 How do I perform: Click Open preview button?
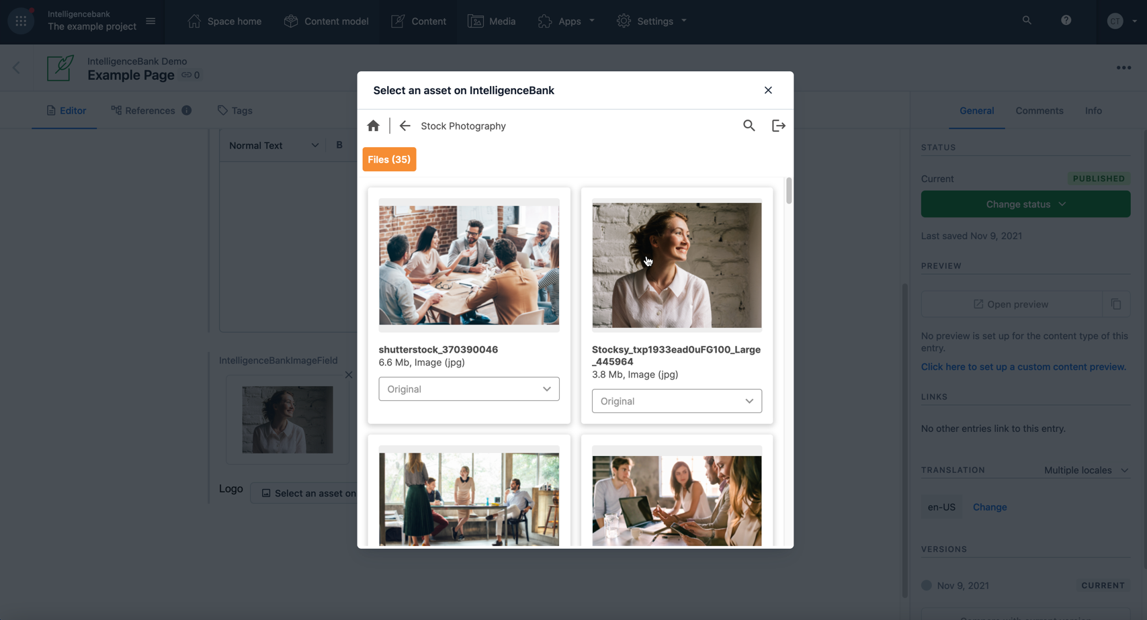tap(1011, 304)
